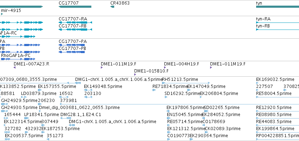
Task: Click EK149348.5prime EST label
Action: (x=103, y=86)
